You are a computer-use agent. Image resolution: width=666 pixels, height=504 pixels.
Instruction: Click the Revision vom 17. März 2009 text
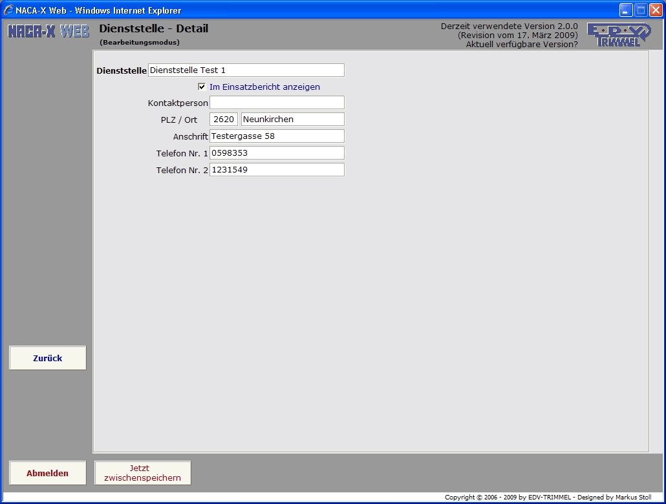click(518, 36)
